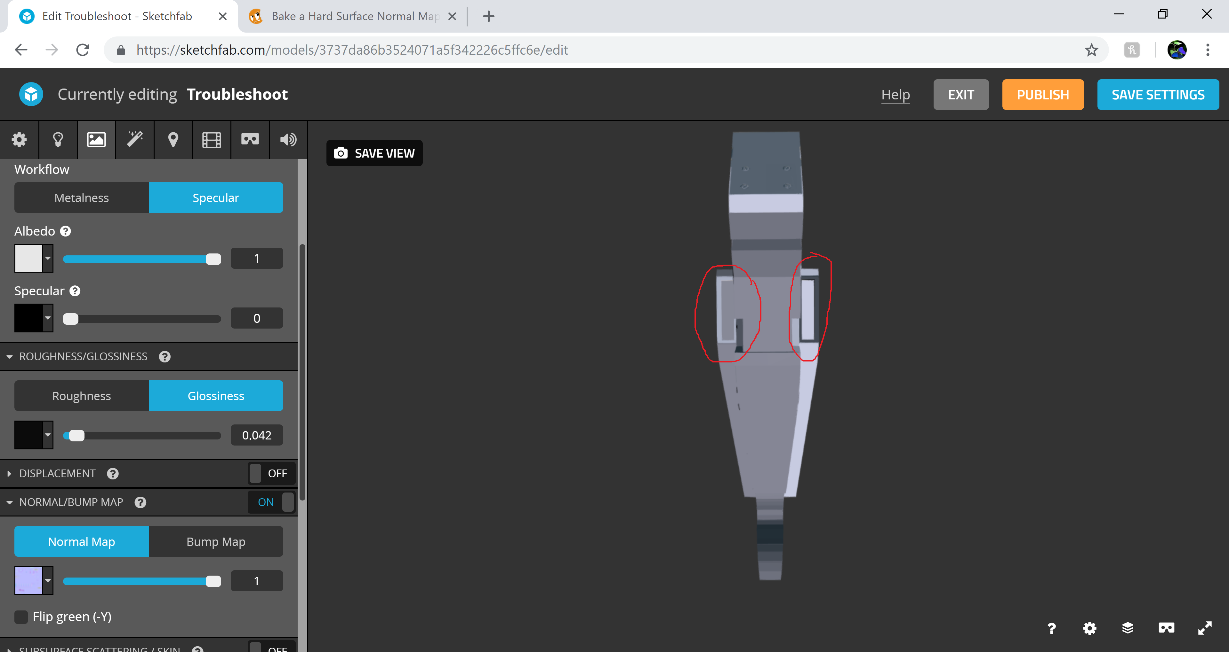Open the materials panel icon
1229x652 pixels.
click(96, 140)
